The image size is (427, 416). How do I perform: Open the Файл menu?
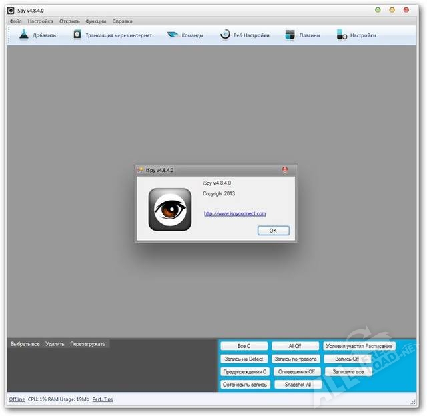click(16, 21)
